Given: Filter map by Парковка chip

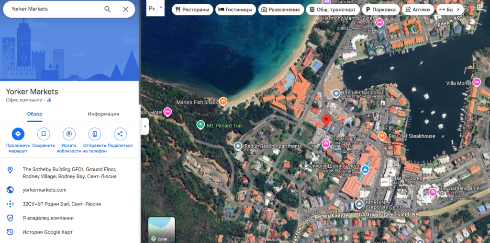Looking at the screenshot, I should (x=380, y=9).
